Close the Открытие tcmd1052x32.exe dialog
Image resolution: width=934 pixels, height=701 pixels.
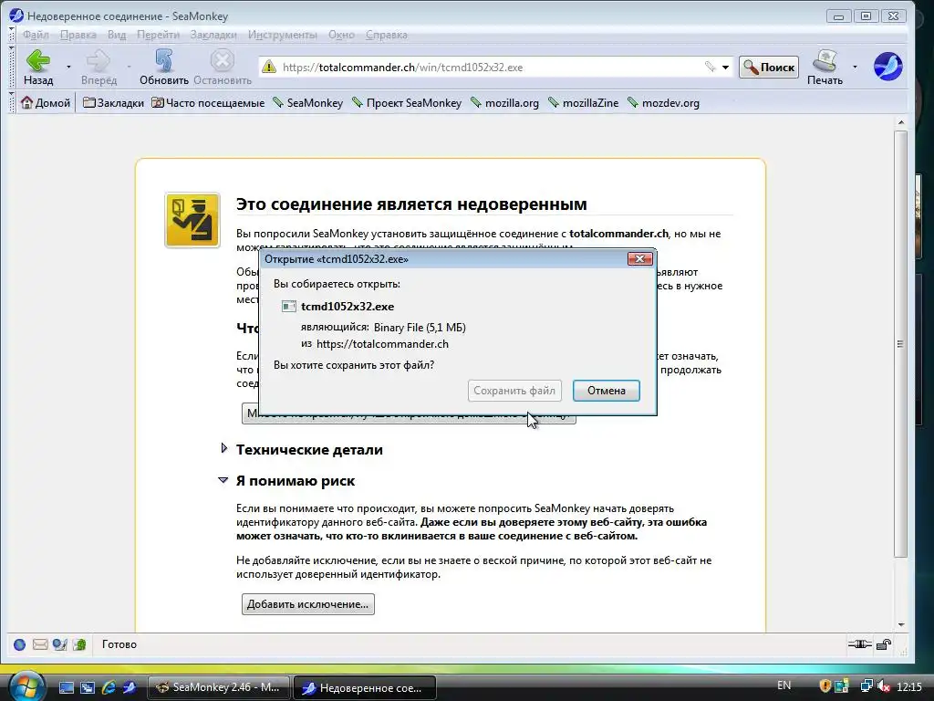click(x=639, y=258)
